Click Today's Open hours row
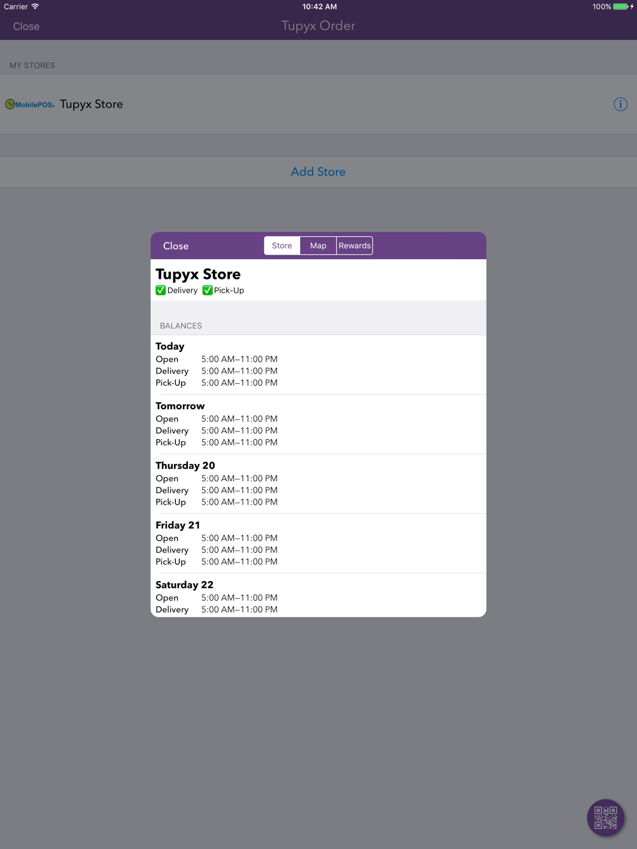 (x=217, y=359)
